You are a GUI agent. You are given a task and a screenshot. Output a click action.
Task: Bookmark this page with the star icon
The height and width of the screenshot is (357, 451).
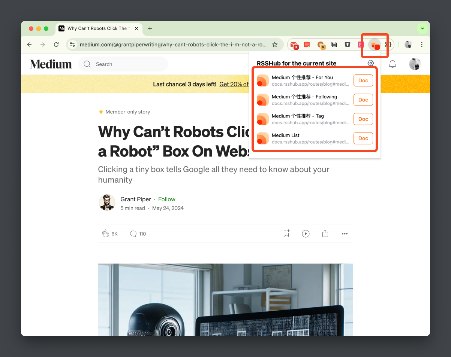(x=275, y=45)
